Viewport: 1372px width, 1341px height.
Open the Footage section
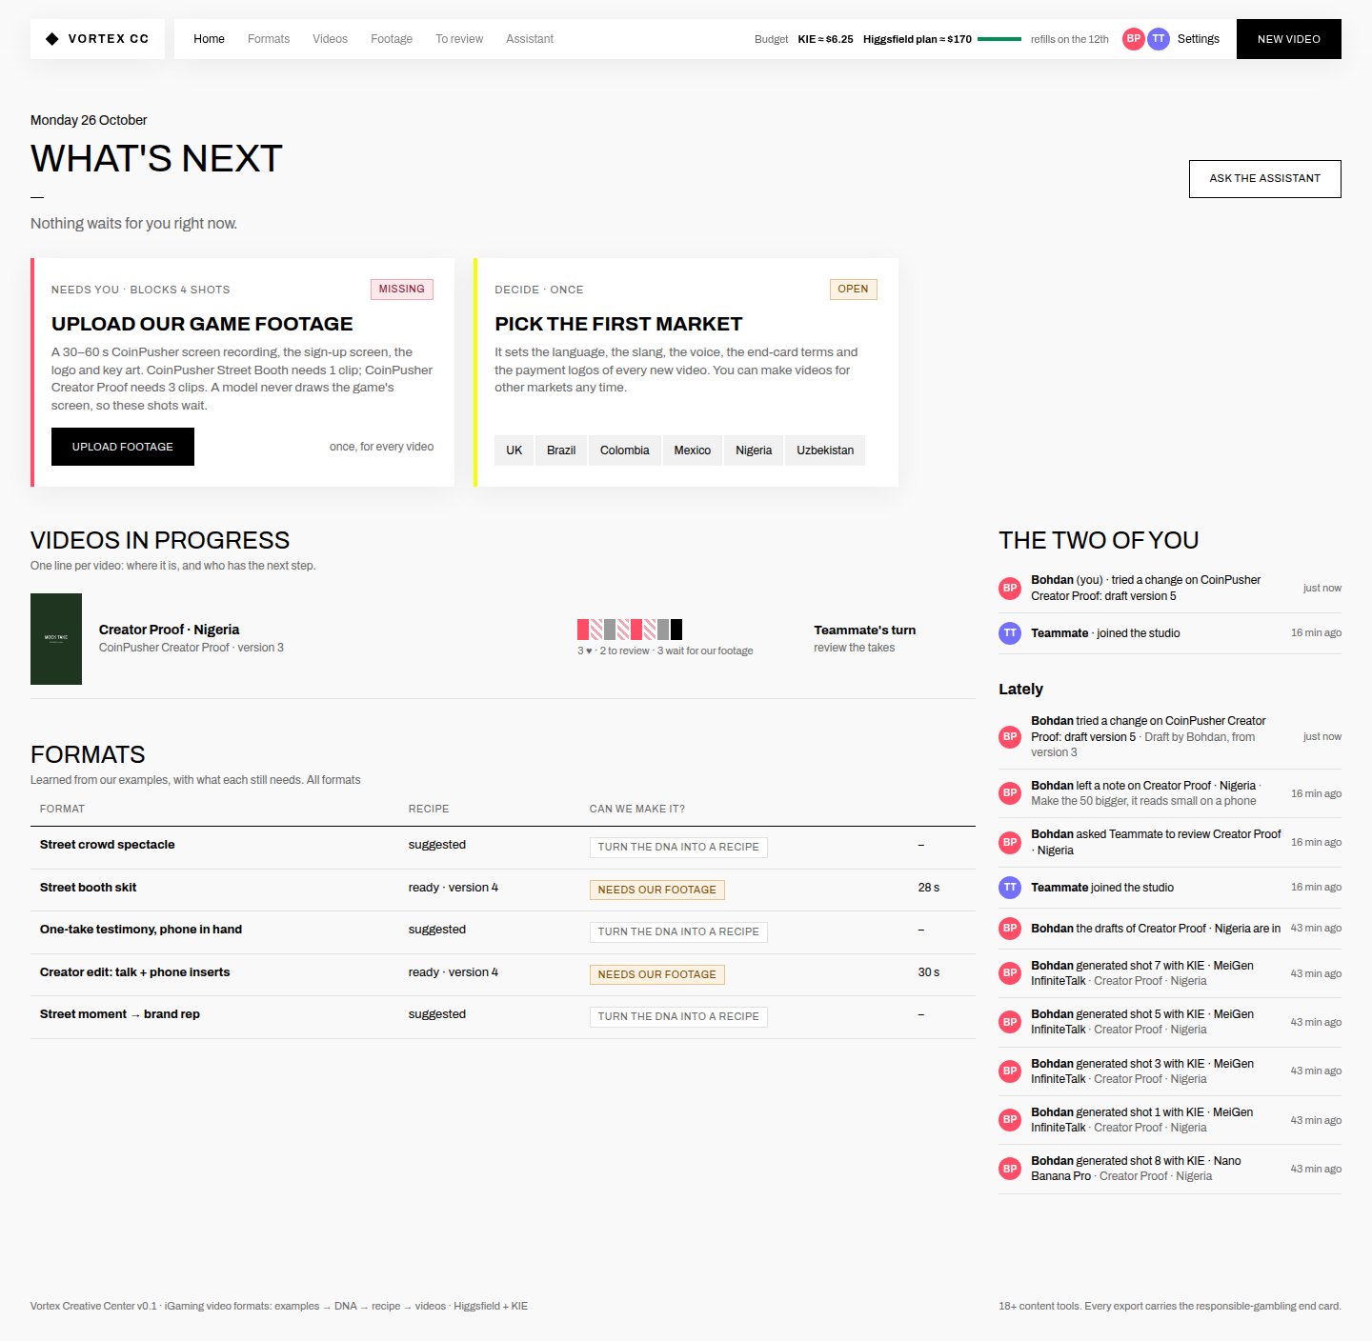pos(392,39)
